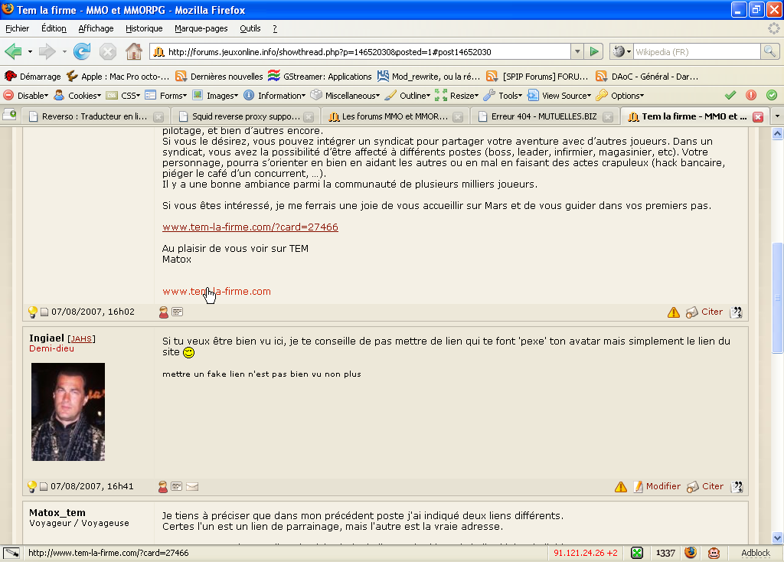Click the Démarrage bookmark
This screenshot has width=784, height=562.
click(33, 77)
